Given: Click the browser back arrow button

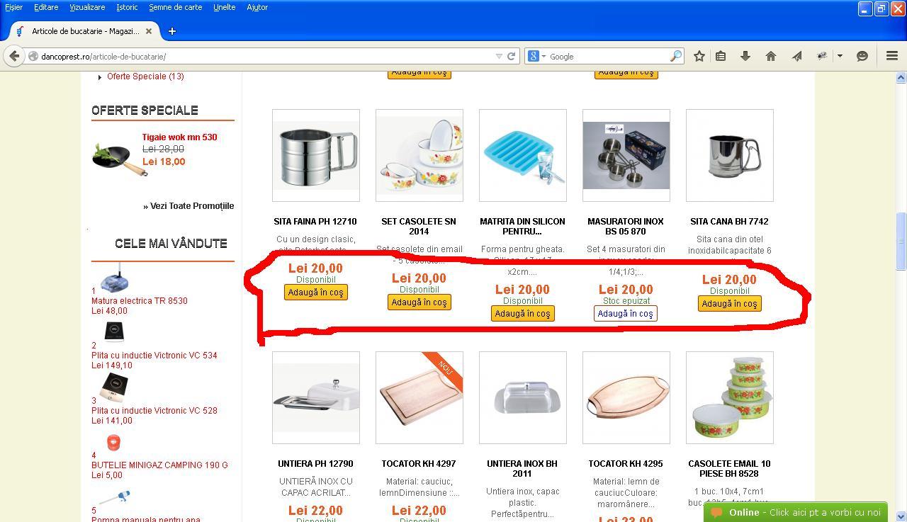Looking at the screenshot, I should 14,56.
